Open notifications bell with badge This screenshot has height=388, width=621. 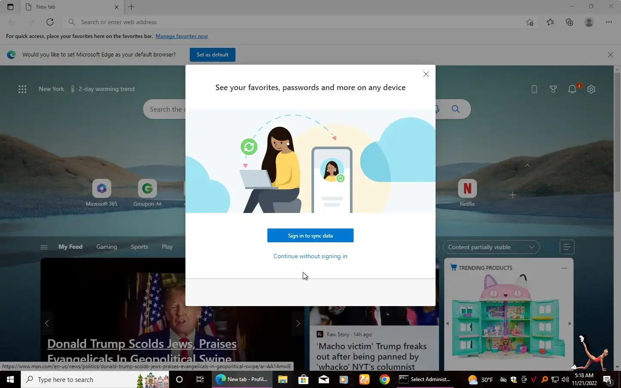pyautogui.click(x=573, y=89)
